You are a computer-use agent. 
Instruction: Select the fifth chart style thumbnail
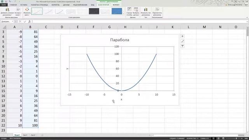(82, 11)
